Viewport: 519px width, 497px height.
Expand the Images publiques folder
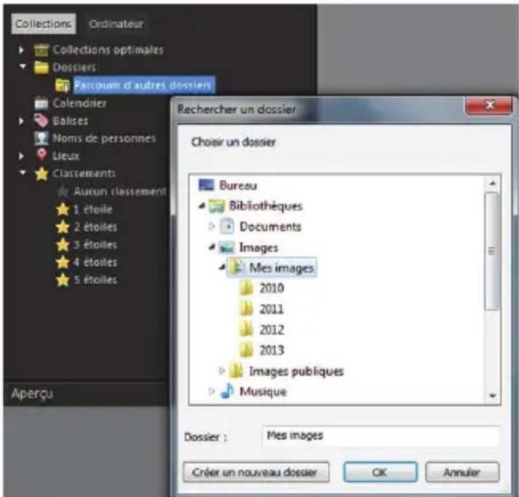pos(222,370)
